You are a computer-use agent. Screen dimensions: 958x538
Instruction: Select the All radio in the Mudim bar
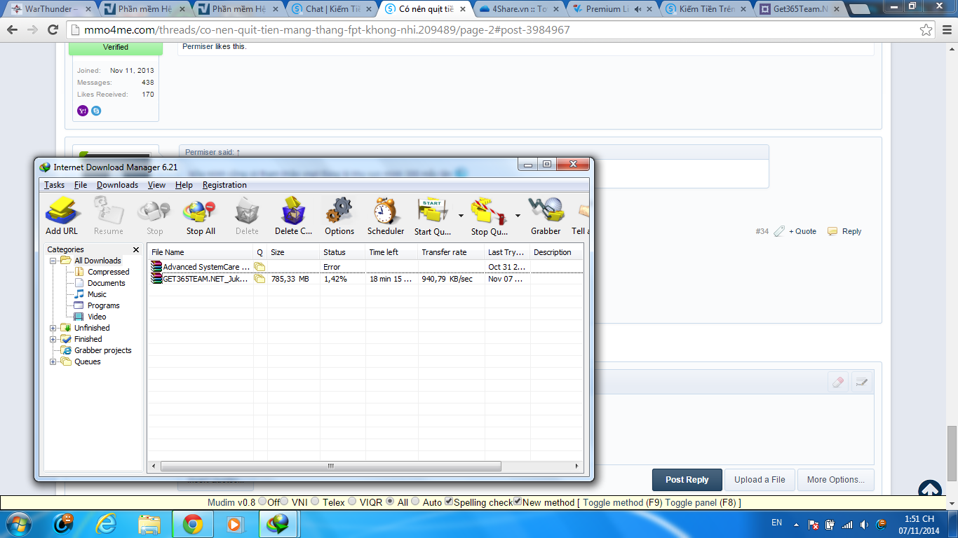(390, 502)
